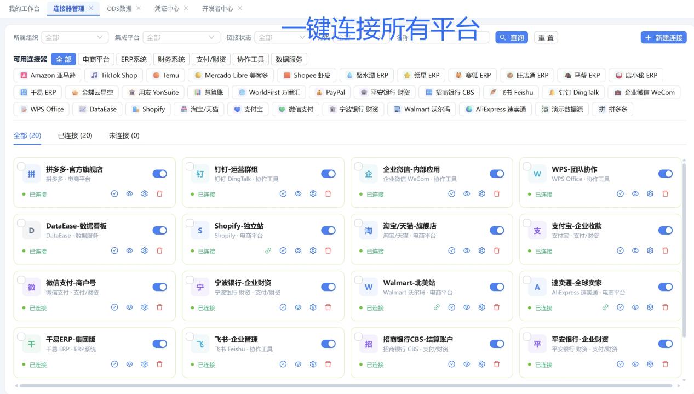Screen dimensions: 694x394
Task: Choose the 飞书 Feishu connector
Action: (x=512, y=92)
